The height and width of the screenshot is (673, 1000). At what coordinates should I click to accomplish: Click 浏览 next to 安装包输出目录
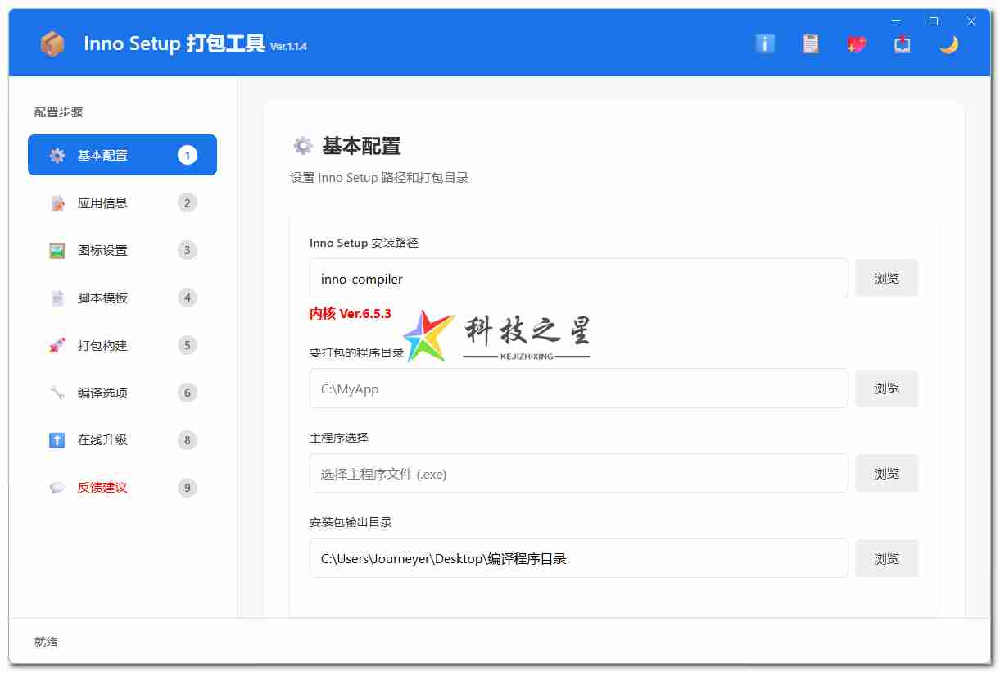886,558
